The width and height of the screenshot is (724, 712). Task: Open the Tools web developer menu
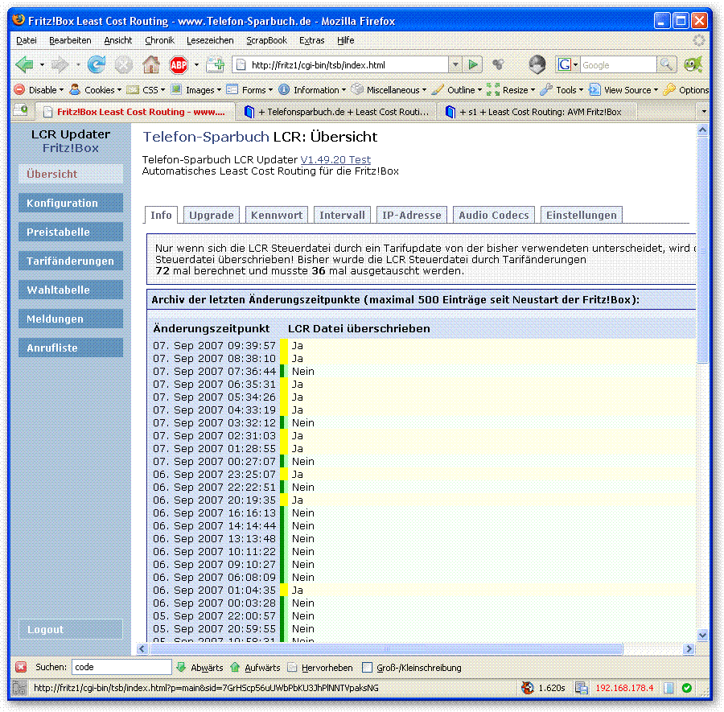click(x=562, y=89)
